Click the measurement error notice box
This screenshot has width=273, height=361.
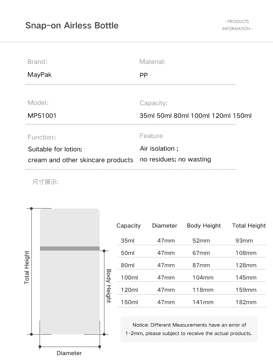point(189,329)
